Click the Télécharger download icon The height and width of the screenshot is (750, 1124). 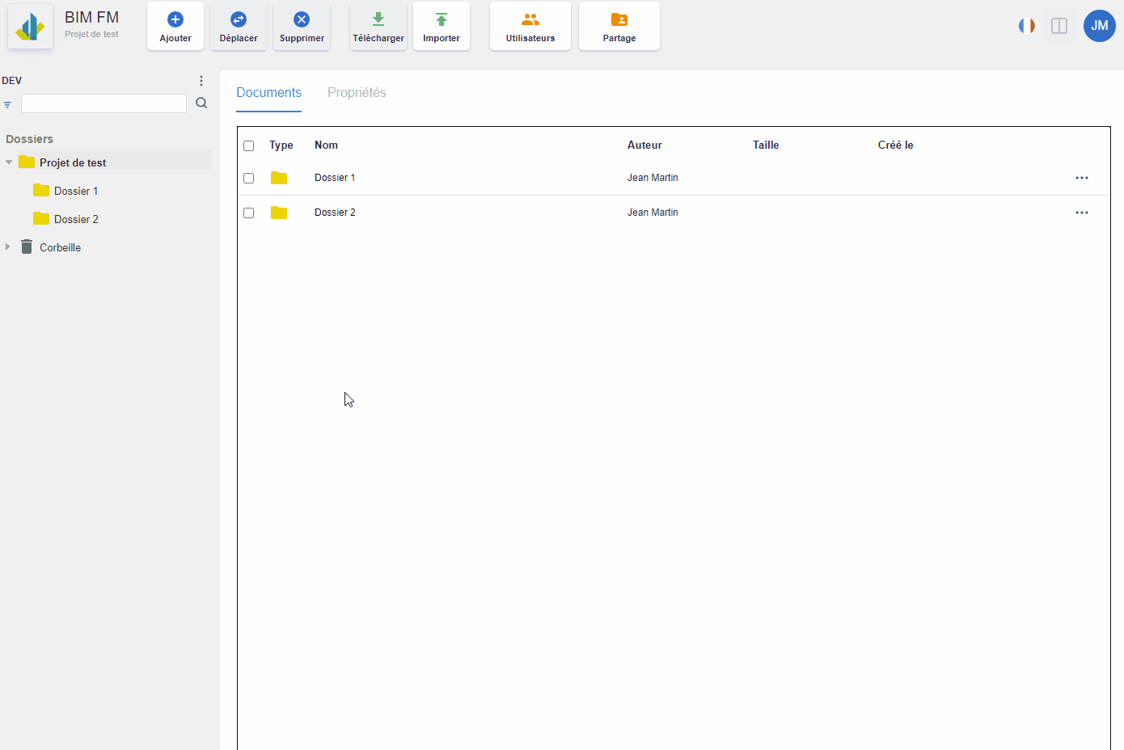[378, 19]
